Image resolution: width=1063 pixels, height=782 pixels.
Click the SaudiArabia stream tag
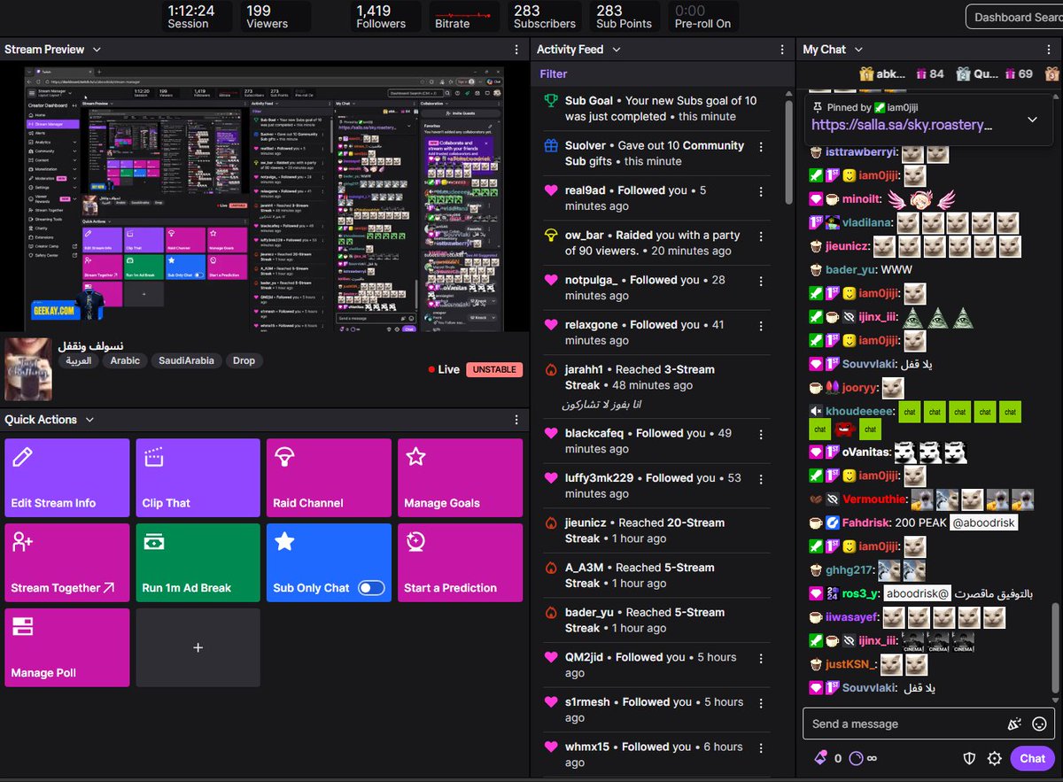186,360
